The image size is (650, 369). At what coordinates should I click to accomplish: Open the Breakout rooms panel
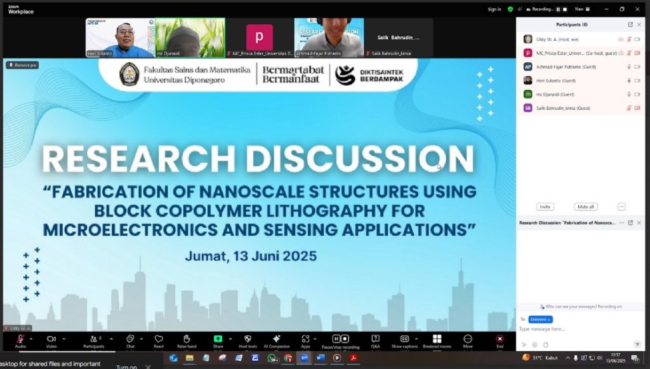437,340
